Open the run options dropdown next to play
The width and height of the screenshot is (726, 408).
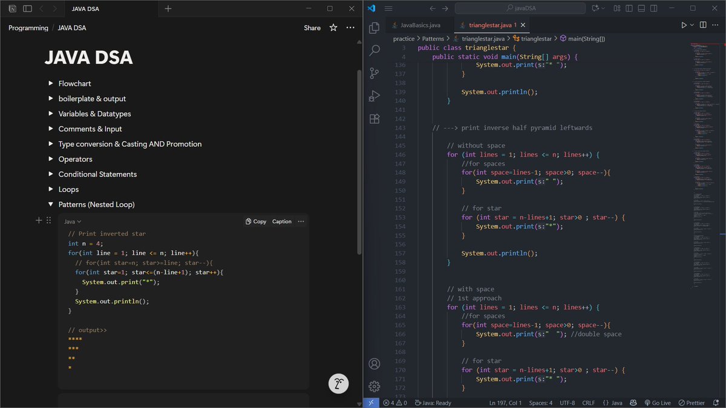pyautogui.click(x=692, y=25)
